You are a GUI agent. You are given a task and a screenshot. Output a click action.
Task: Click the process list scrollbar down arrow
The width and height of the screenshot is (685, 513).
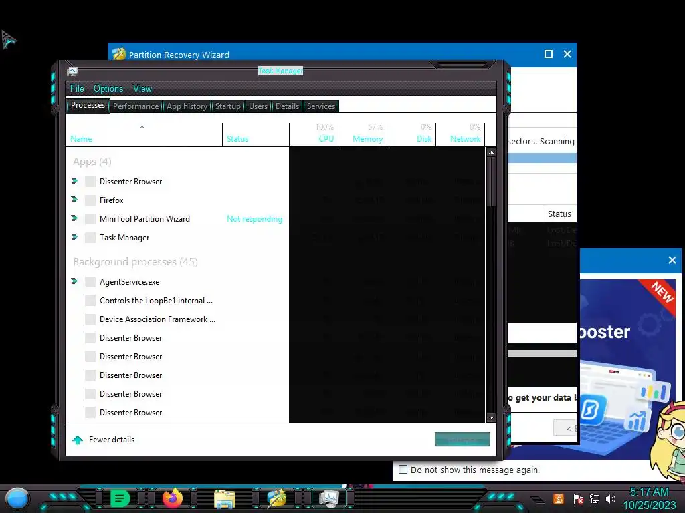[x=491, y=418]
